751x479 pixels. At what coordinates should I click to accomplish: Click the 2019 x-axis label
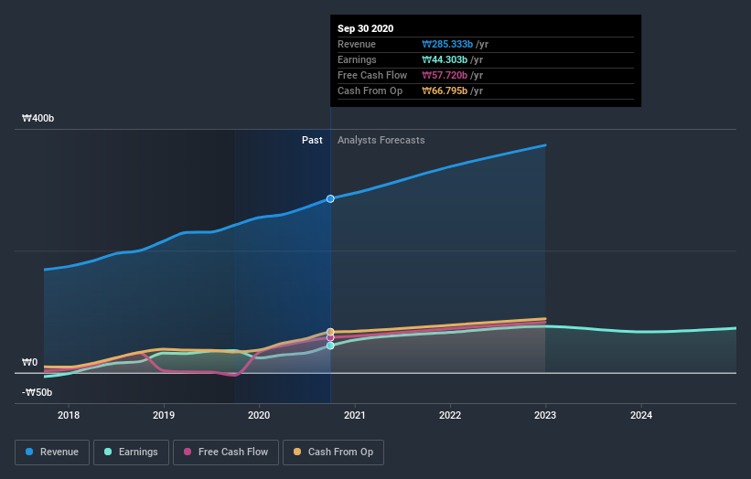(x=164, y=415)
